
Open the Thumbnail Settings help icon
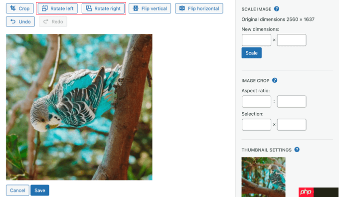297,150
